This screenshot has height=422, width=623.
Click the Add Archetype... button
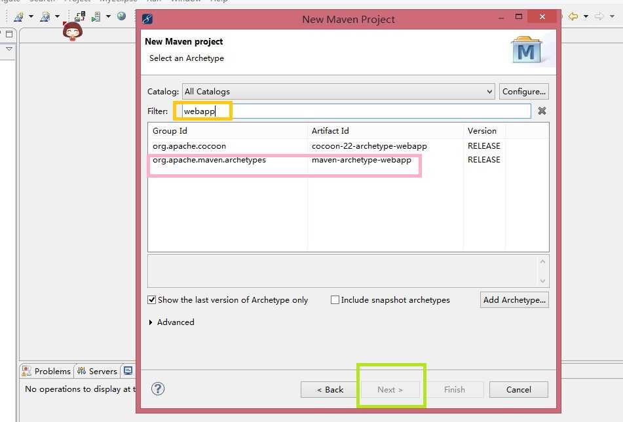[x=514, y=299]
